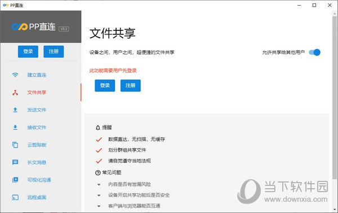Click the checkmark beside 划分群组共享文件

(x=99, y=150)
